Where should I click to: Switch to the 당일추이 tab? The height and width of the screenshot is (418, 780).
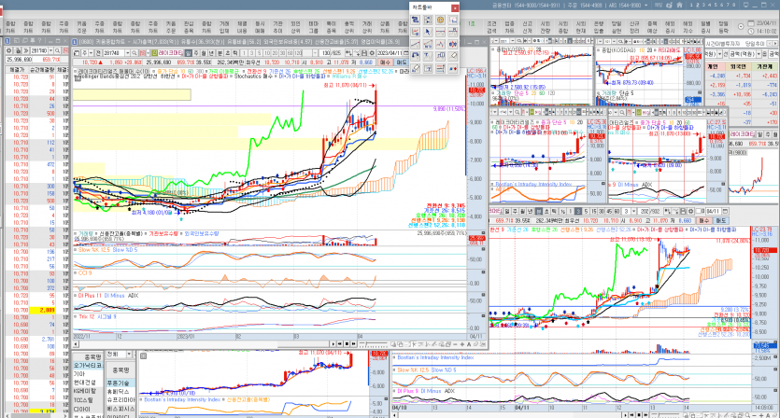(755, 44)
